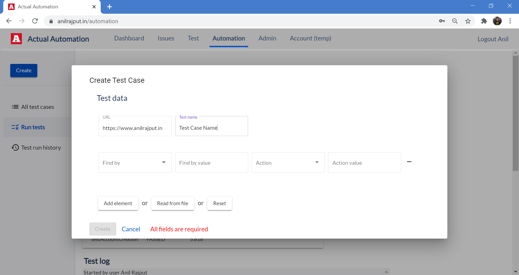Expand the Find by dropdown
Image resolution: width=519 pixels, height=275 pixels.
pos(164,162)
